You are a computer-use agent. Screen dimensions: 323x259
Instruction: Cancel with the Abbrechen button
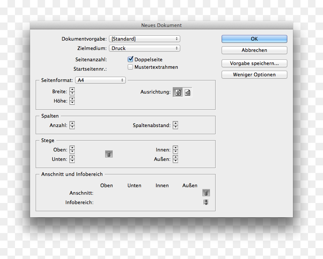254,50
